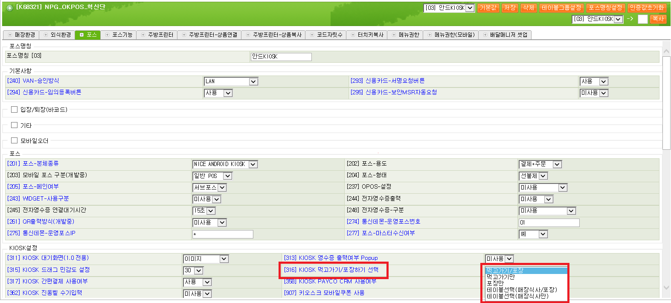This screenshot has height=303, width=671.
Task: Click the scroll down arrow on the right scrollbar
Action: coord(666,288)
